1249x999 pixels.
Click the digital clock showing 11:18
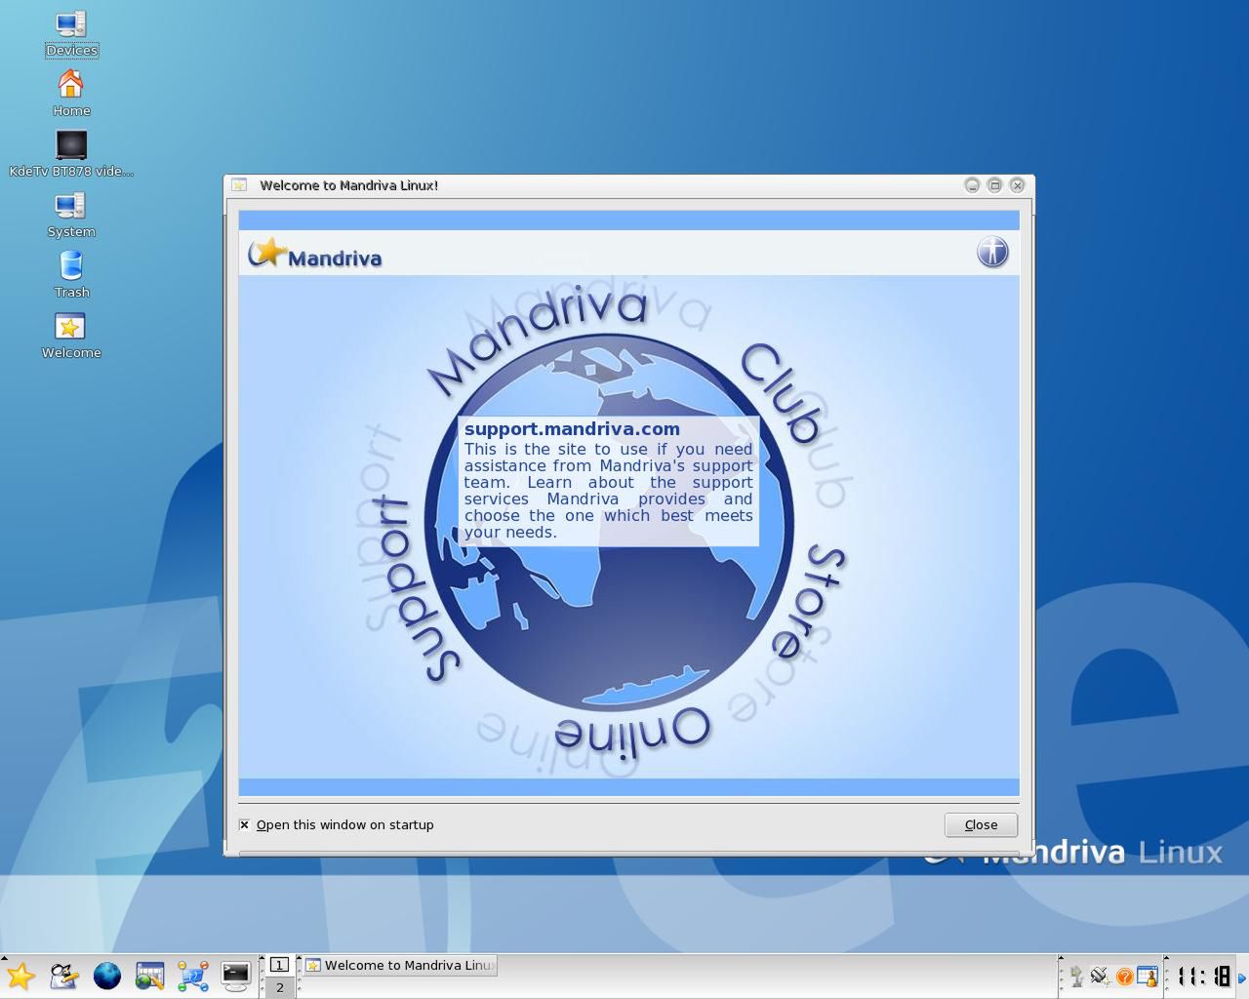click(1202, 976)
